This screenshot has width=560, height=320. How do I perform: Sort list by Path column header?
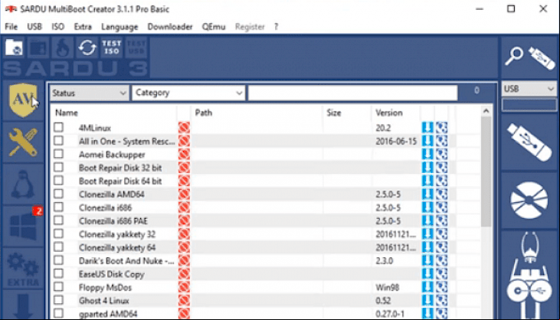pos(204,113)
